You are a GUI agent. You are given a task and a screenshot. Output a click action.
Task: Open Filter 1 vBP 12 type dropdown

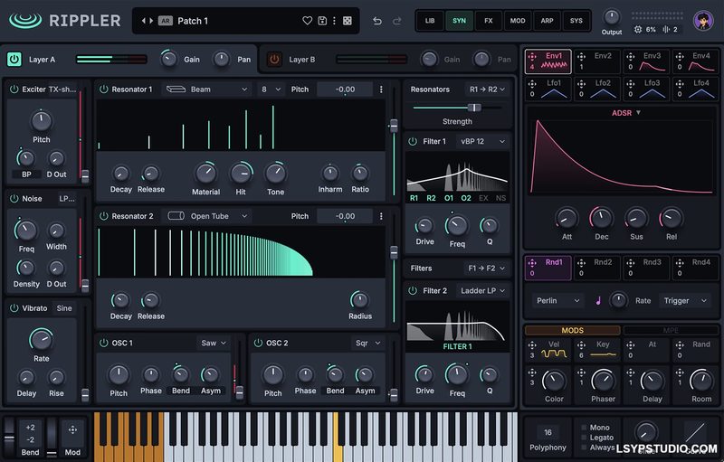point(482,142)
